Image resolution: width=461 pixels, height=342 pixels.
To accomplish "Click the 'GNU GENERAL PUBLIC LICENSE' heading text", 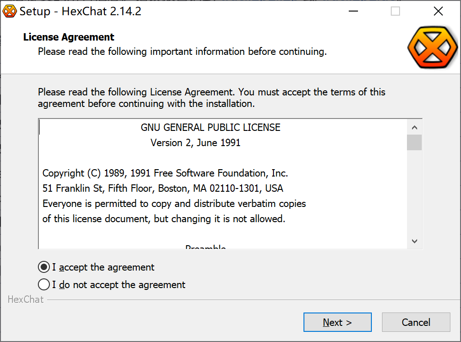I will [210, 128].
